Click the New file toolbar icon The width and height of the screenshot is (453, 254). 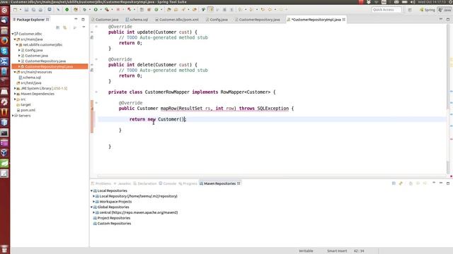pyautogui.click(x=15, y=9)
